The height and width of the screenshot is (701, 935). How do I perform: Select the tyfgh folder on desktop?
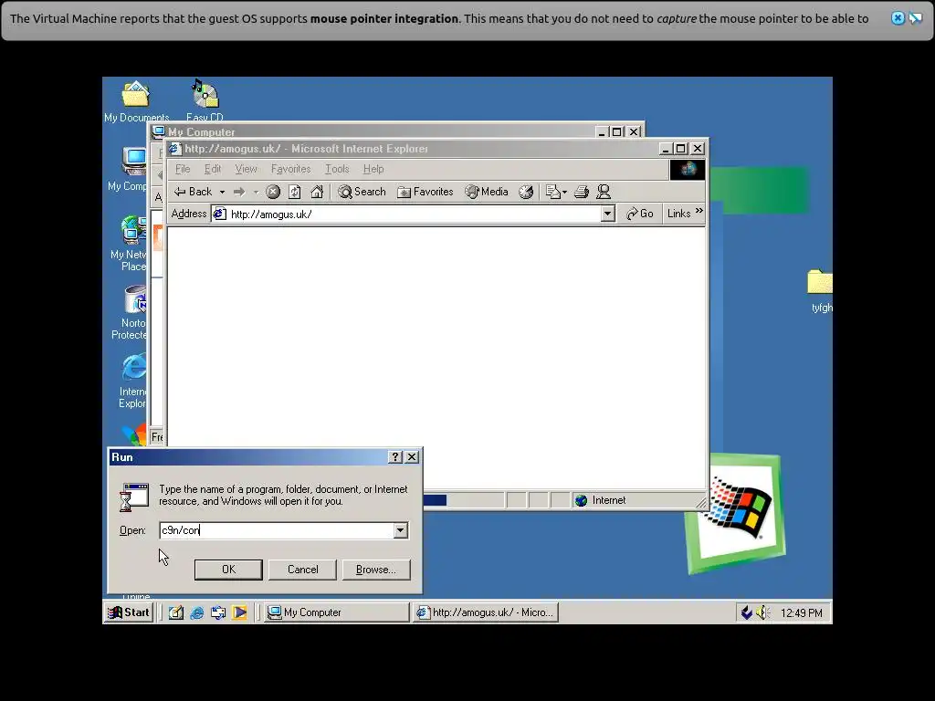(821, 291)
